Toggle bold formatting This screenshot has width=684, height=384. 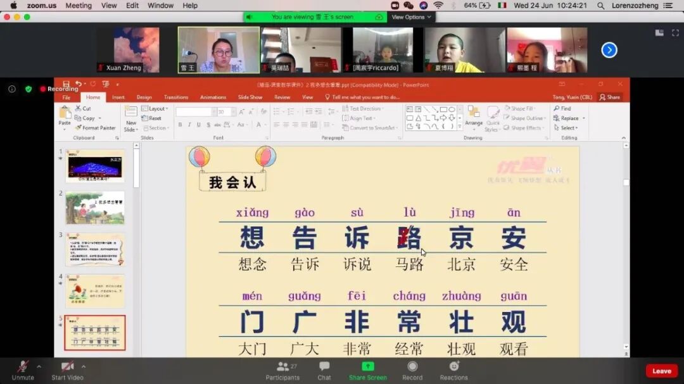click(181, 125)
